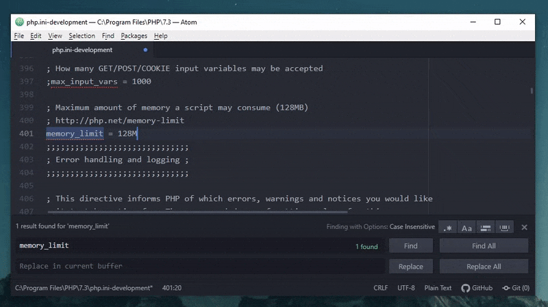Open the UTF-8 encoding selector
This screenshot has width=548, height=307.
pyautogui.click(x=406, y=288)
